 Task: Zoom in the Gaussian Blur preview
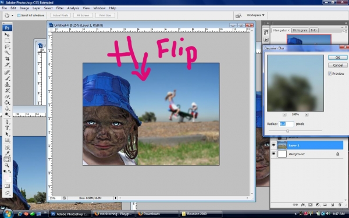pyautogui.click(x=307, y=115)
